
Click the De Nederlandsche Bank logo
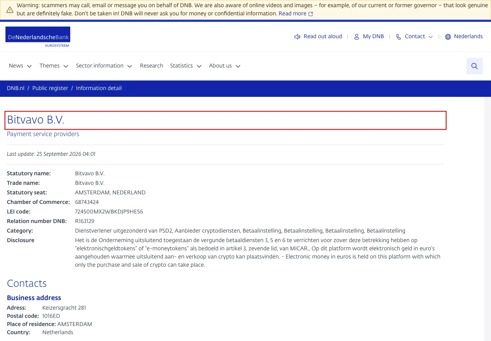click(x=38, y=37)
